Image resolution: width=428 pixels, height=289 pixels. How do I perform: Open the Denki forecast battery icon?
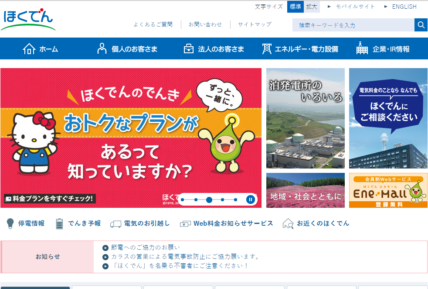click(x=60, y=224)
